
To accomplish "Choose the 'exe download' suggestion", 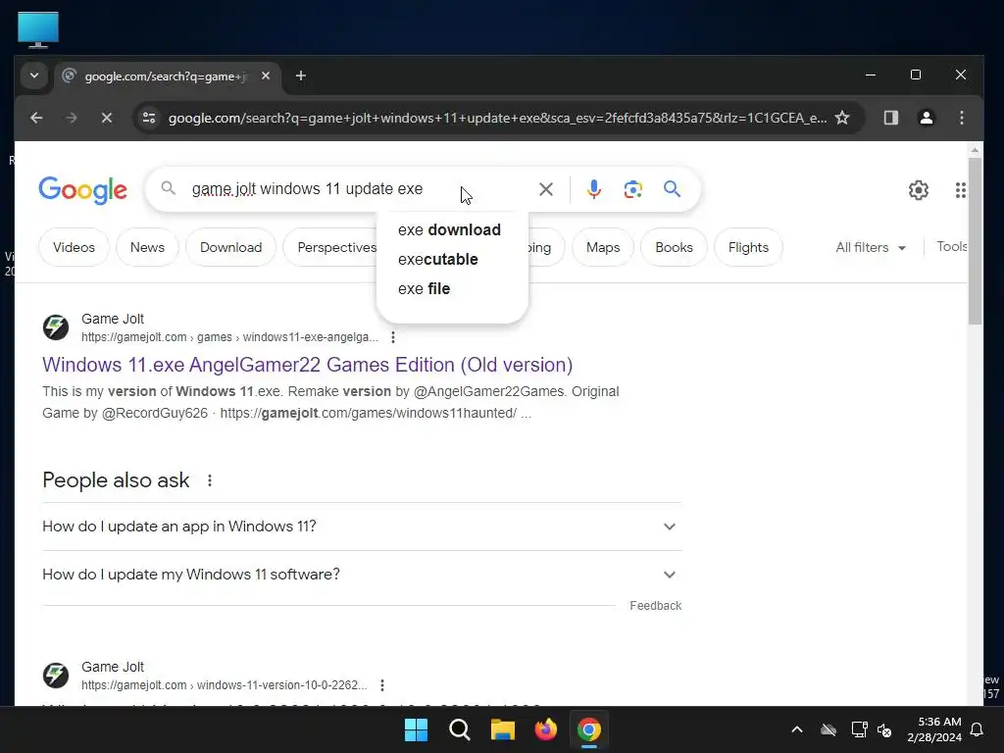I will tap(449, 229).
